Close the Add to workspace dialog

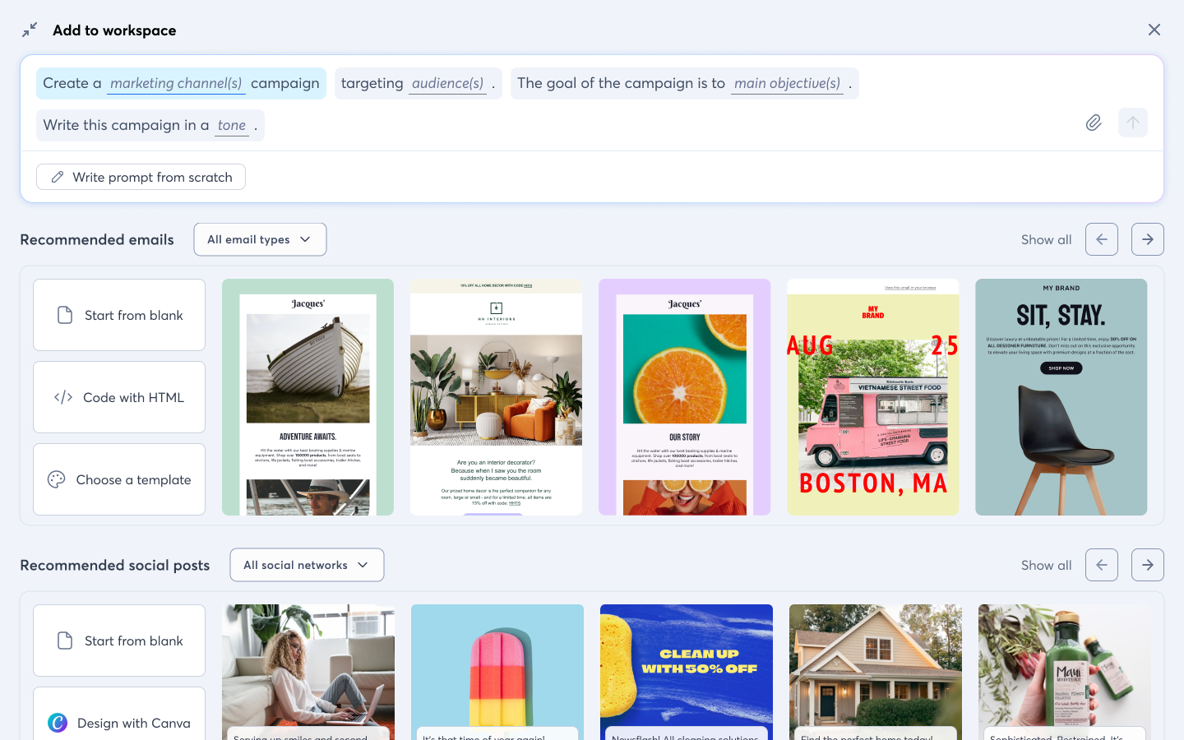click(1154, 30)
